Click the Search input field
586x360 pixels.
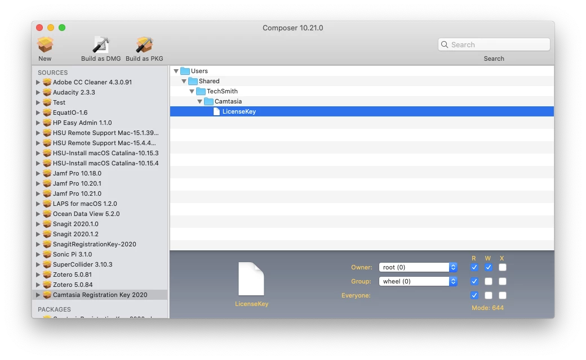pyautogui.click(x=494, y=44)
